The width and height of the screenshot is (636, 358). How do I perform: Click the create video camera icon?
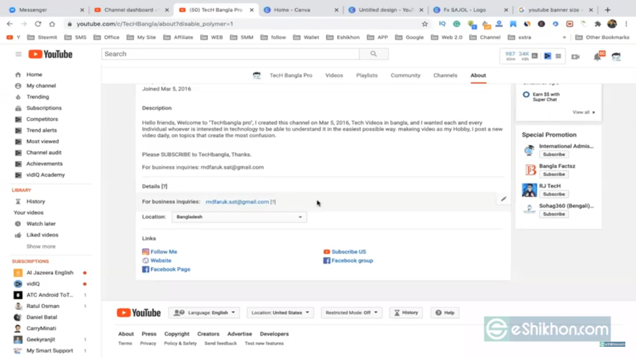[x=575, y=57]
